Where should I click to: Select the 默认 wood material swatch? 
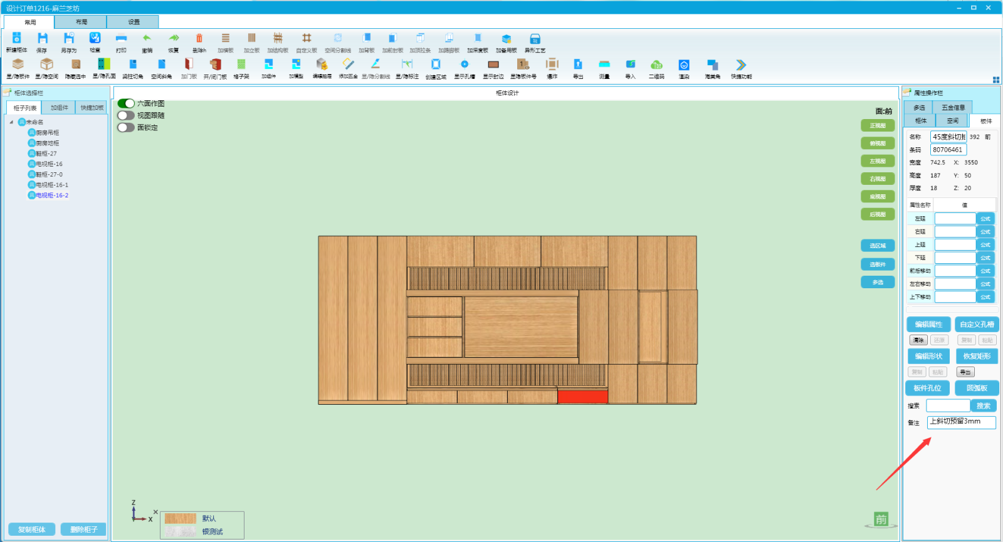pyautogui.click(x=181, y=519)
